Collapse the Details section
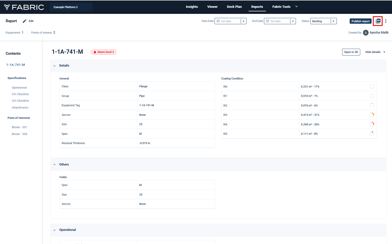 (x=54, y=66)
